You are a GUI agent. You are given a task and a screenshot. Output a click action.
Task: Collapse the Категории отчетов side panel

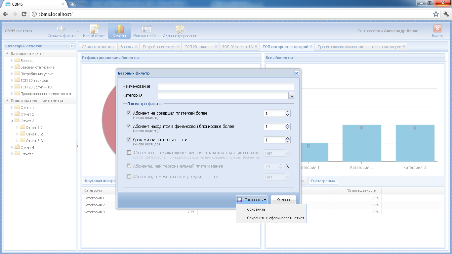pyautogui.click(x=72, y=46)
